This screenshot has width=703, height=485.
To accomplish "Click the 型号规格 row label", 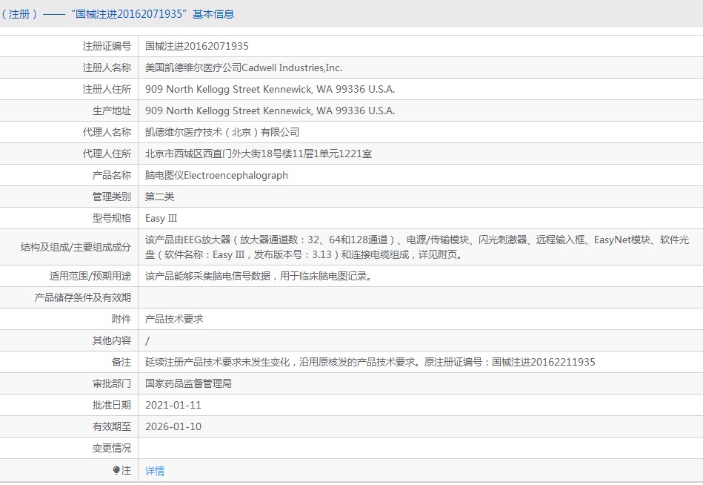I will pyautogui.click(x=112, y=219).
